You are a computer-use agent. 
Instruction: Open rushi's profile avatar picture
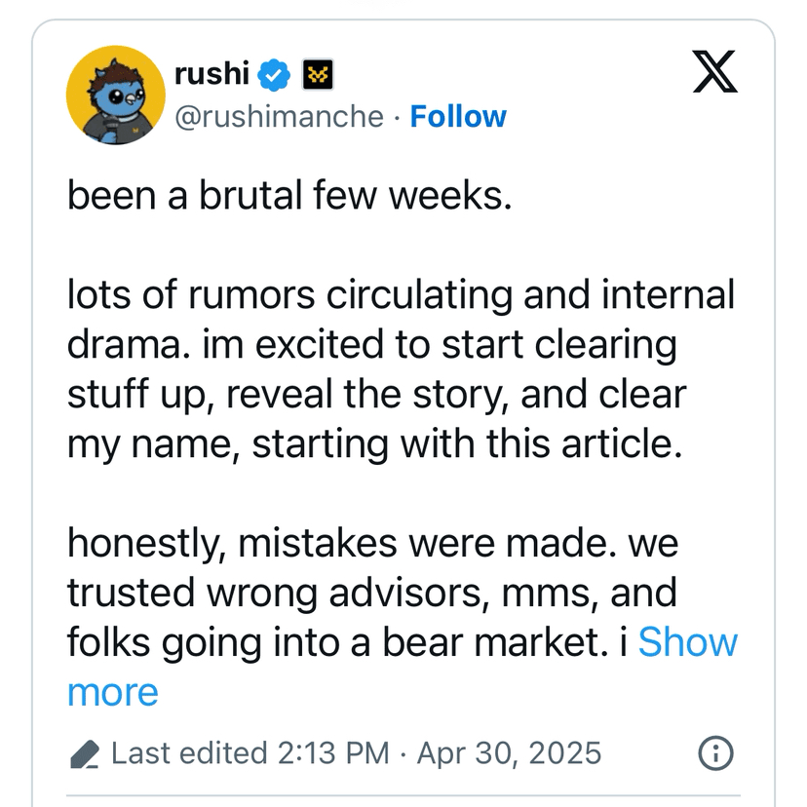(x=113, y=95)
